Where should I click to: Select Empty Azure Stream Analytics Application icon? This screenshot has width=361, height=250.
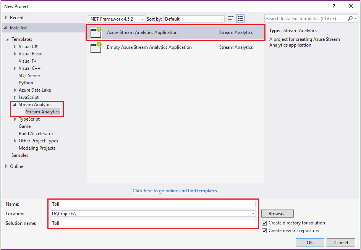click(x=96, y=47)
